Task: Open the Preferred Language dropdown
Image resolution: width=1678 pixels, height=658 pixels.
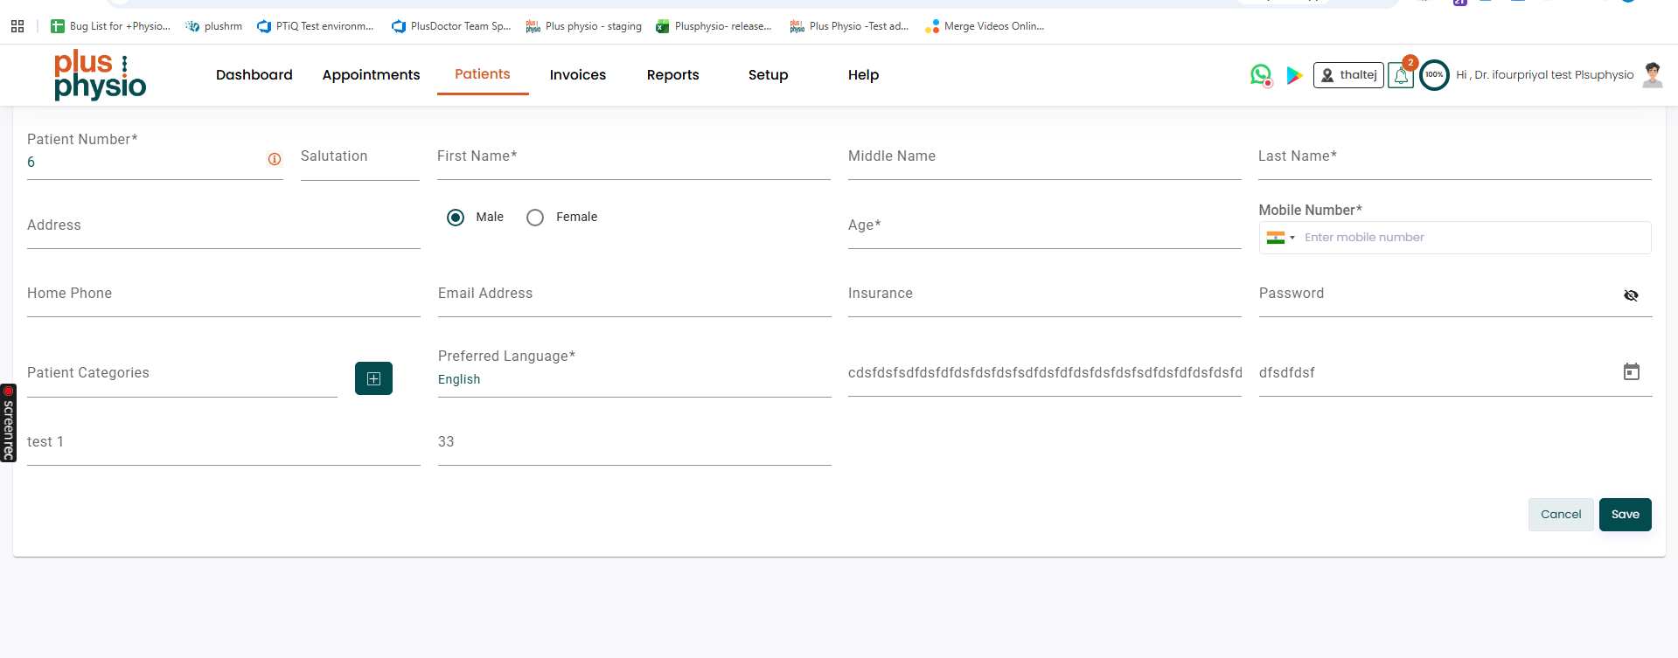Action: coord(633,379)
